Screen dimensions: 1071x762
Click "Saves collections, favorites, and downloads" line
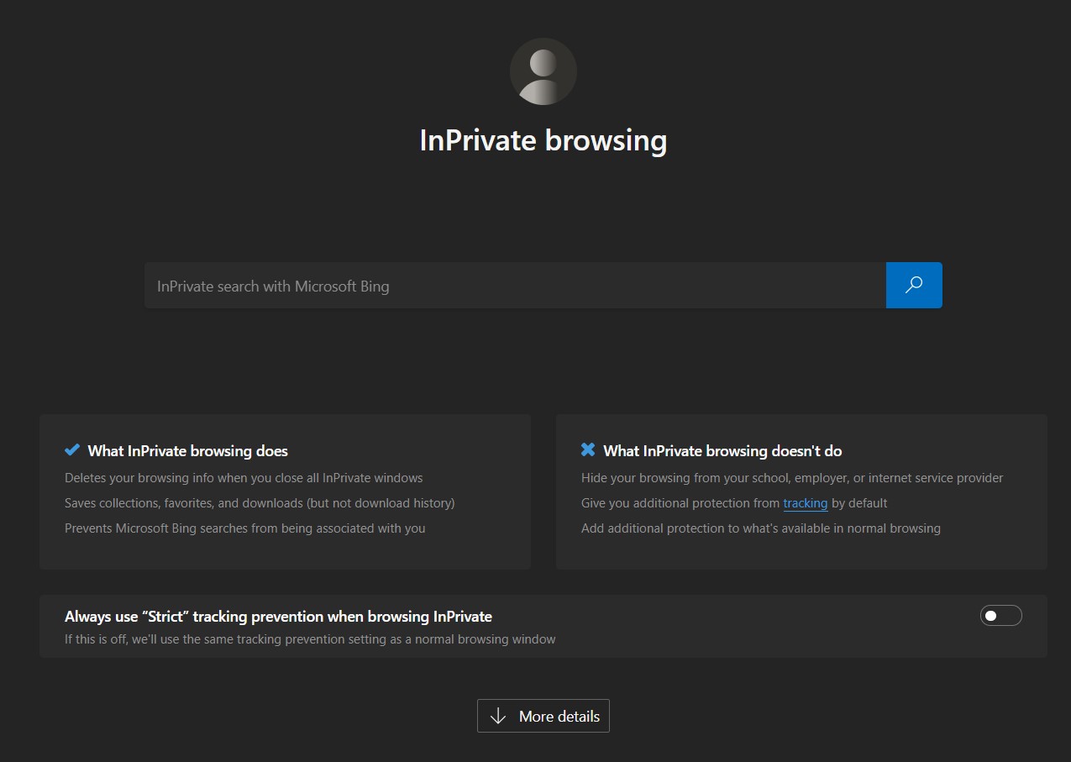coord(260,503)
